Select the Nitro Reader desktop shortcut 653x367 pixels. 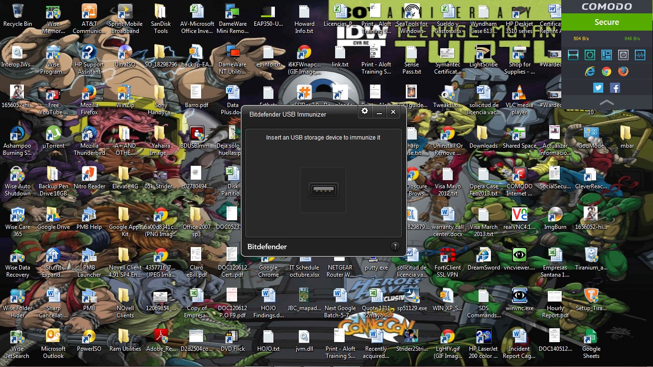[89, 178]
